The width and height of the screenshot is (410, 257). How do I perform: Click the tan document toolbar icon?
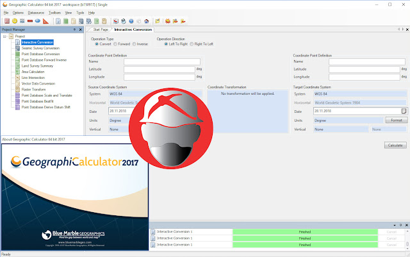(104, 21)
